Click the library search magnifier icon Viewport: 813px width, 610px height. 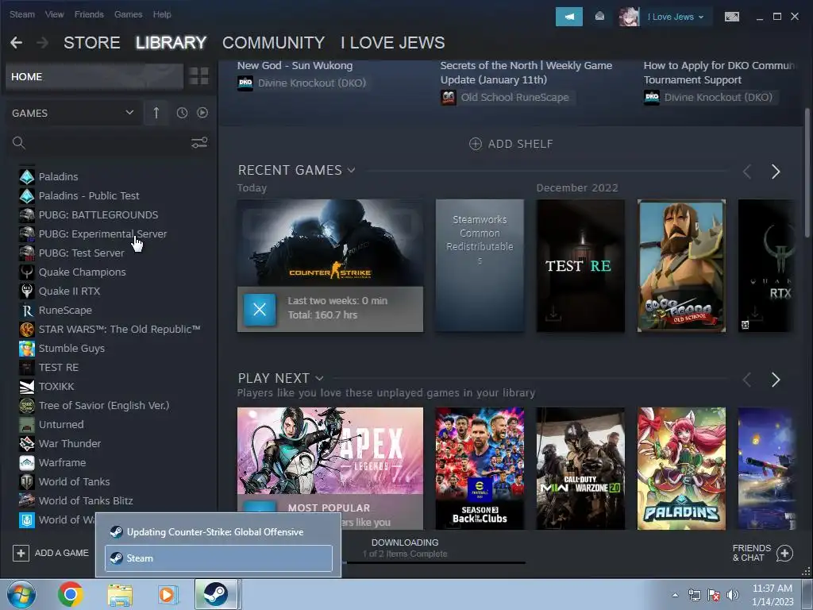pyautogui.click(x=19, y=143)
